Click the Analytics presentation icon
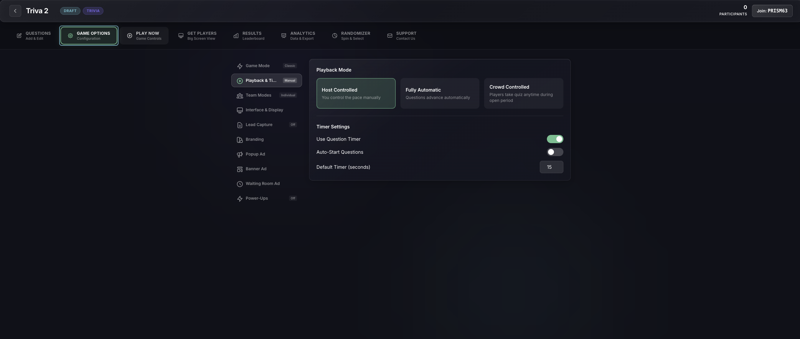The height and width of the screenshot is (339, 800). (x=283, y=36)
